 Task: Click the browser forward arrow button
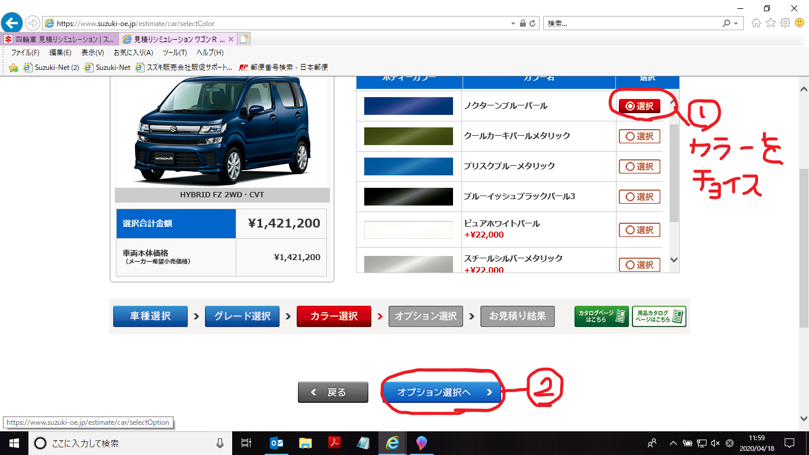coord(32,24)
